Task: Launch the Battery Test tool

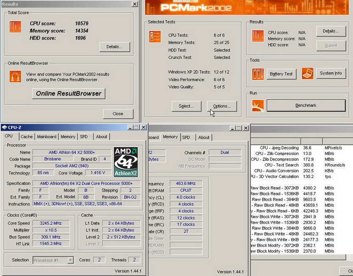Action: (x=281, y=74)
